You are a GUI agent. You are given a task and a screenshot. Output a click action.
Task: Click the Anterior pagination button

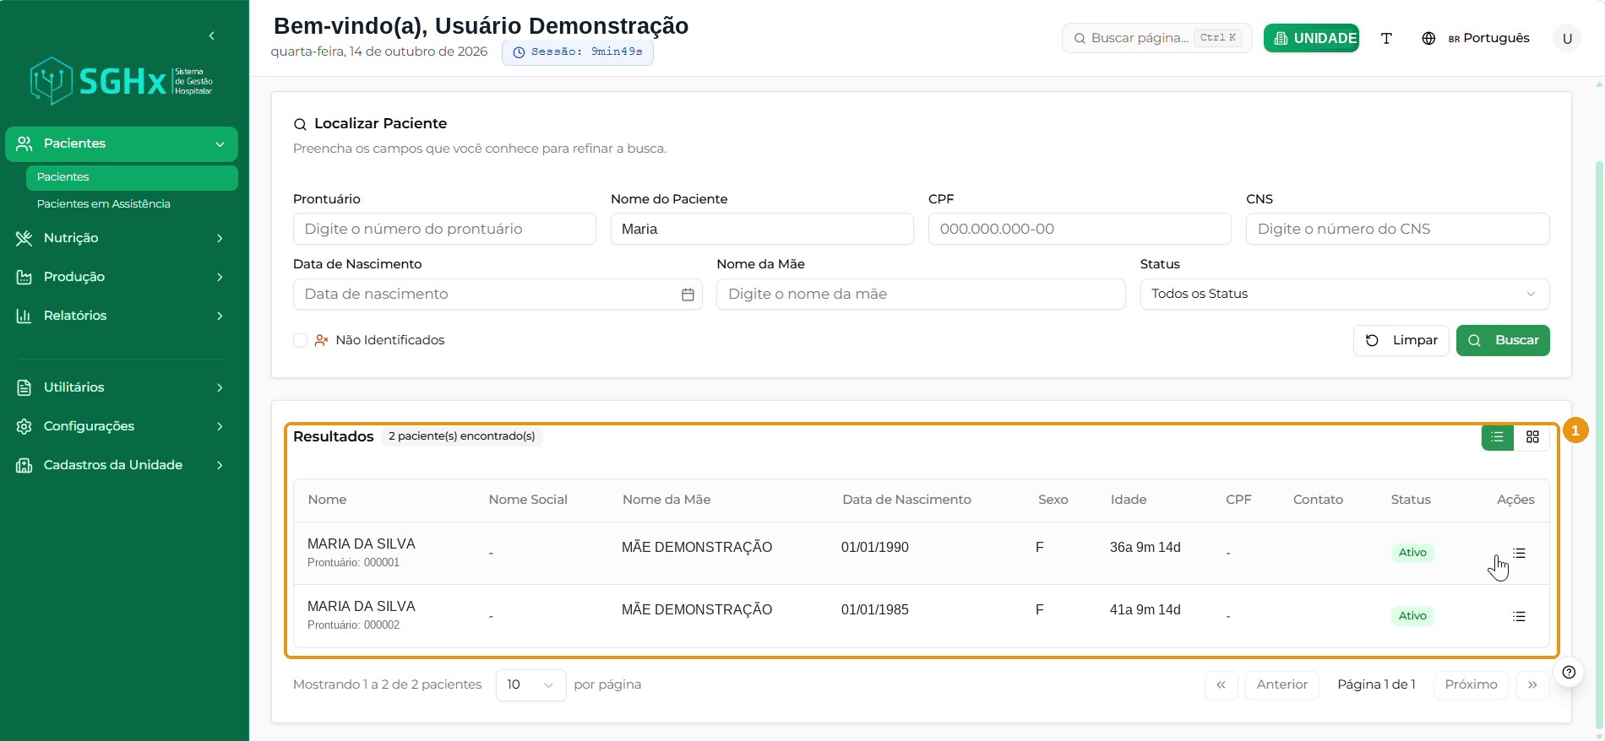pyautogui.click(x=1281, y=684)
